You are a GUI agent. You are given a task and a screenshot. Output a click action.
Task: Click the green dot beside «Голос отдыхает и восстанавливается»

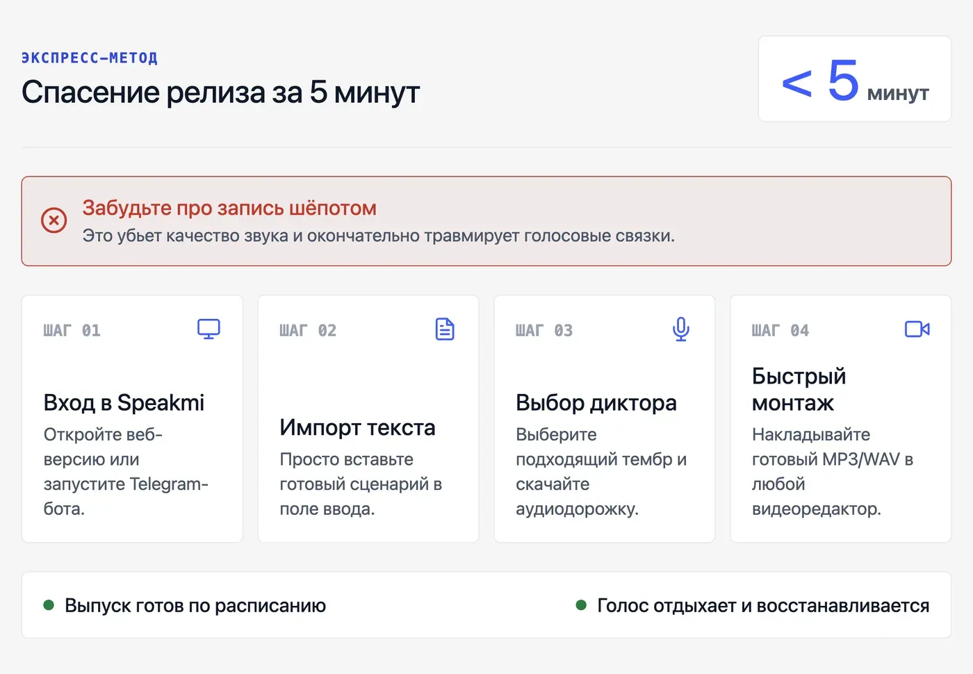pyautogui.click(x=581, y=605)
